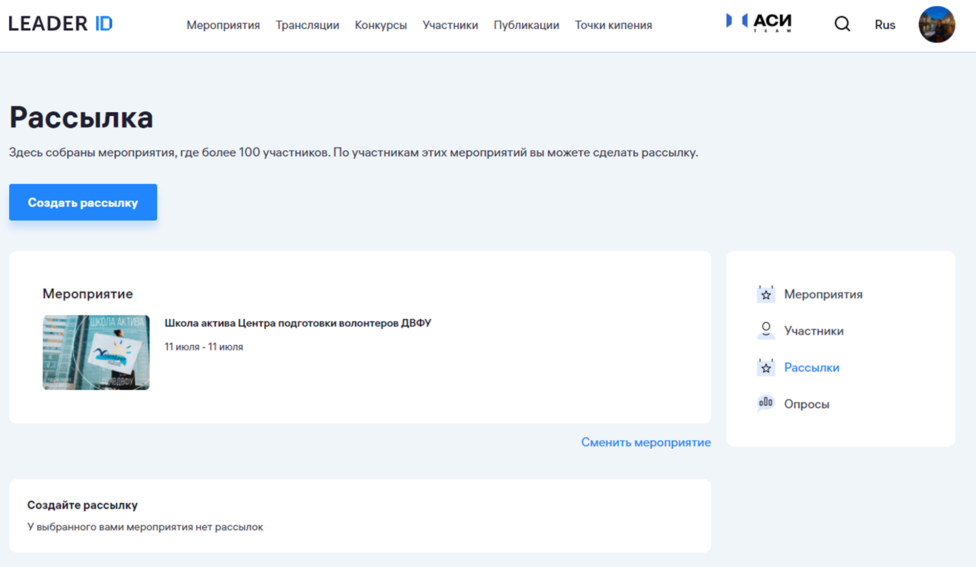Screen dimensions: 976x567
Task: Open Участники in the top navigation
Action: coord(450,25)
